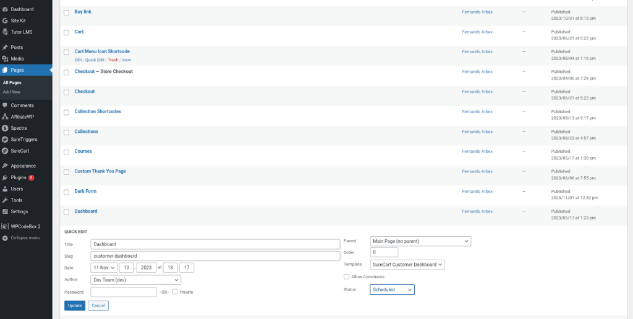
Task: Click the Slug input field
Action: [215, 256]
